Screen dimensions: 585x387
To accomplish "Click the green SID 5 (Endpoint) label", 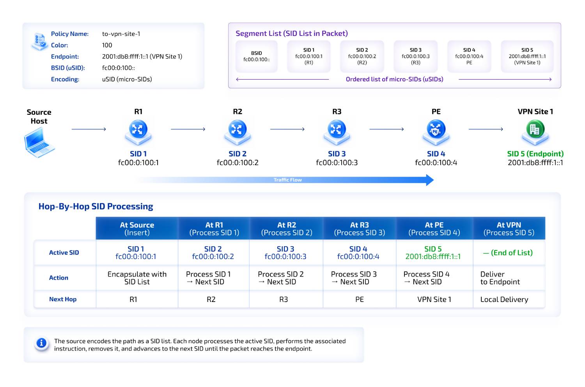I will tap(535, 154).
